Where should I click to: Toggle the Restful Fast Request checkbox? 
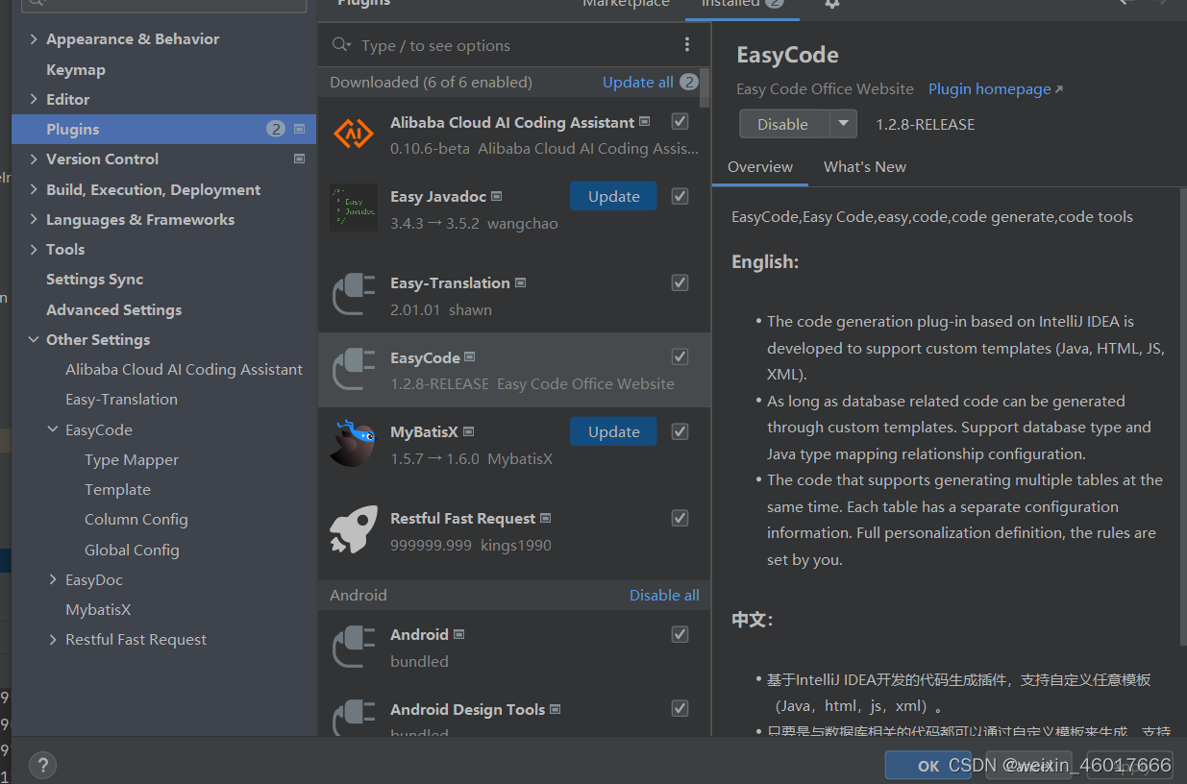click(680, 518)
